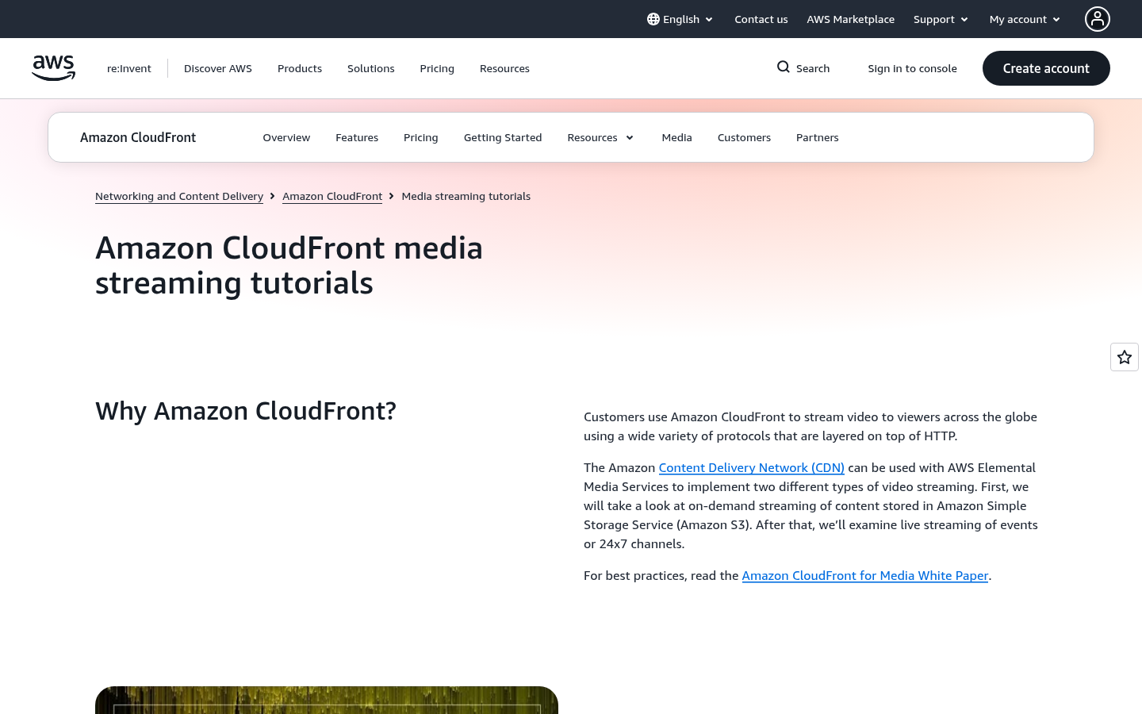Click the 'Why Amazon CloudFront?' heading
This screenshot has width=1142, height=714.
(x=246, y=411)
